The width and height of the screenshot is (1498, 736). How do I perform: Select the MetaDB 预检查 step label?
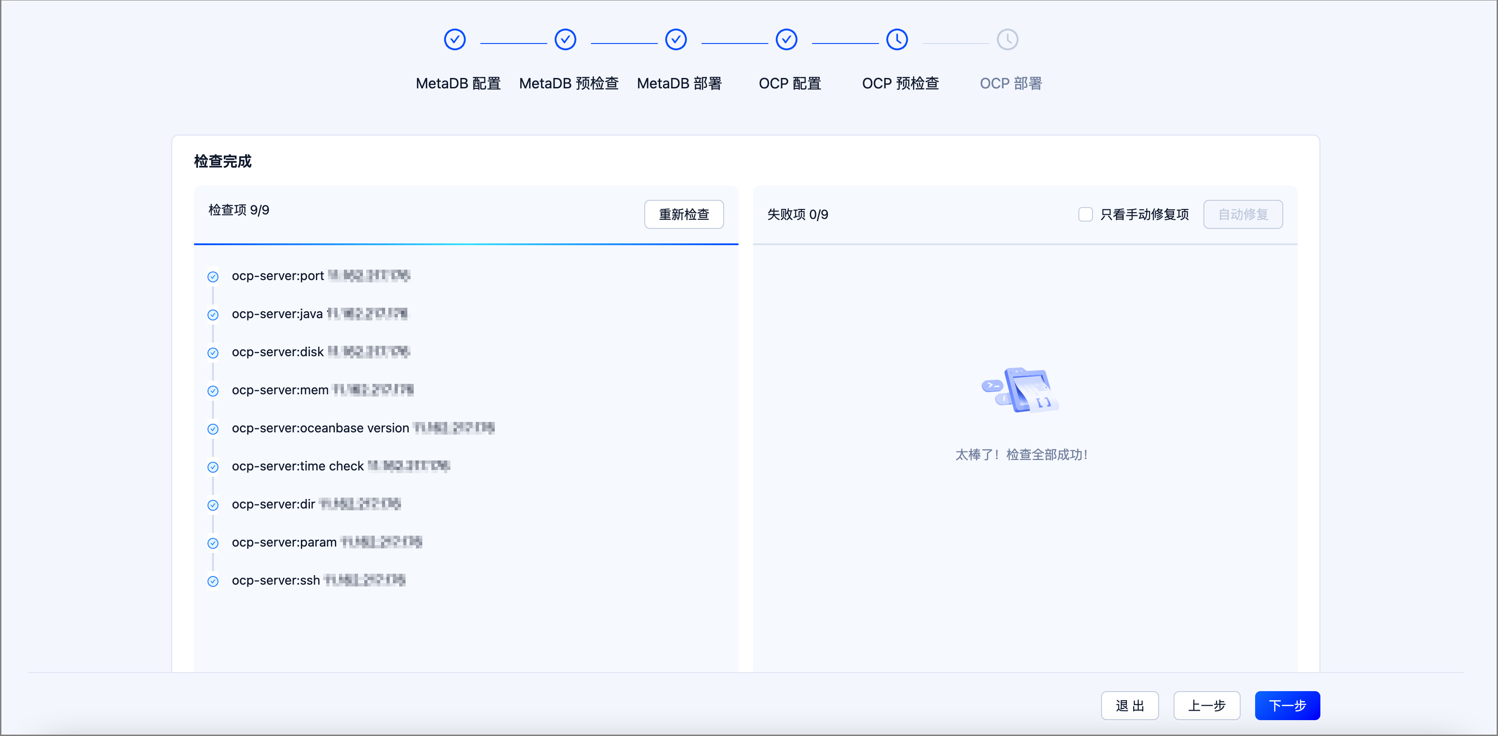tap(569, 84)
